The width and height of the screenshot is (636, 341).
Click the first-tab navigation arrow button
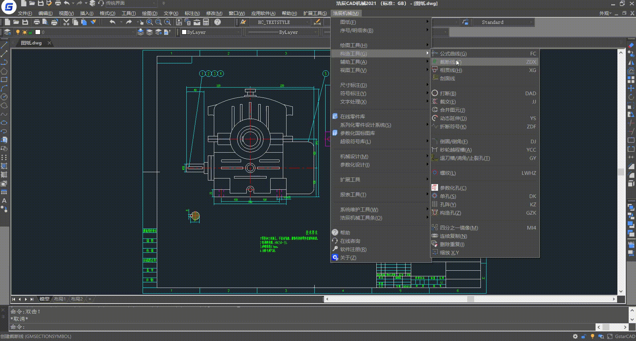(14, 299)
